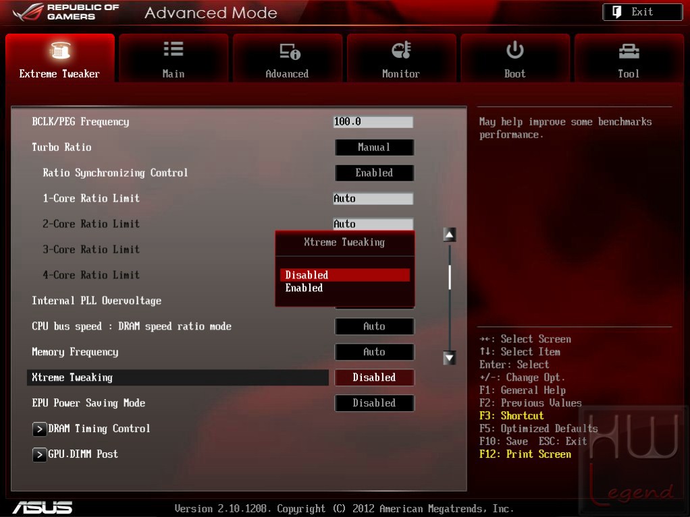This screenshot has height=517, width=690.
Task: Click the 3-Core Ratio Limit label
Action: pyautogui.click(x=91, y=249)
